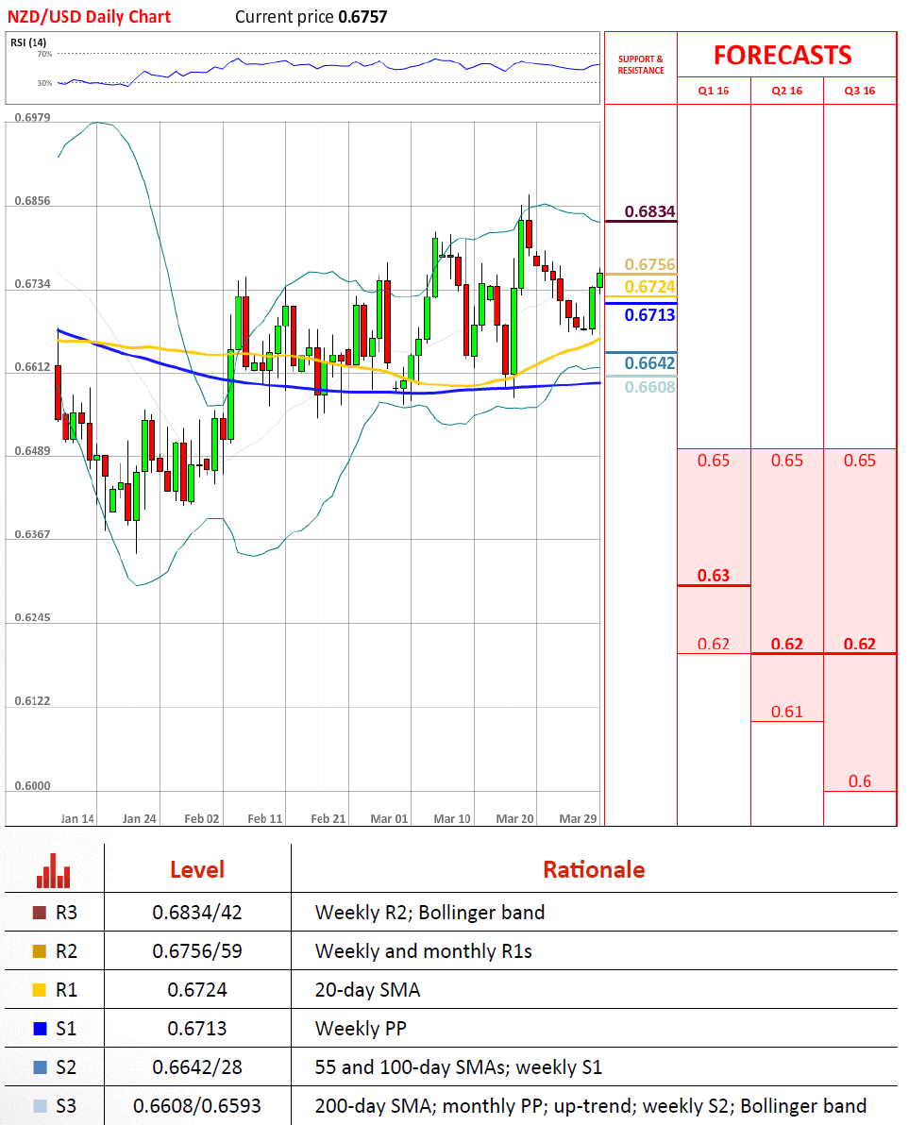Click the RSI (14) label
Image resolution: width=909 pixels, height=1125 pixels.
pos(28,42)
